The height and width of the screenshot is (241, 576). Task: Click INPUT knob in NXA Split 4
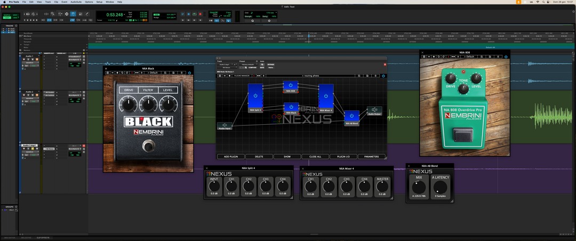click(x=214, y=186)
